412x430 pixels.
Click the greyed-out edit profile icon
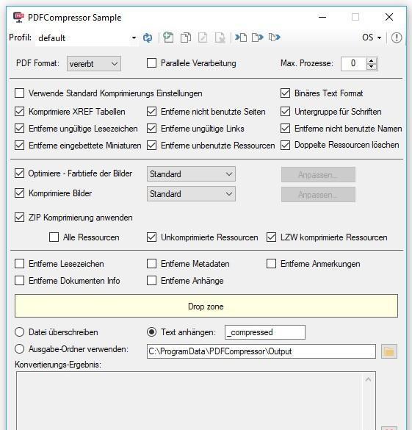tap(203, 37)
